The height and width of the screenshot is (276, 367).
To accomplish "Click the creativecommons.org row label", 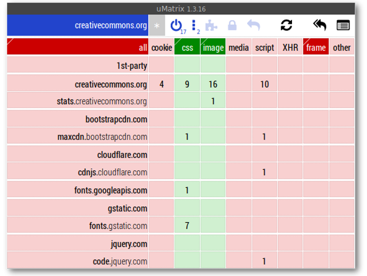I will click(x=78, y=83).
